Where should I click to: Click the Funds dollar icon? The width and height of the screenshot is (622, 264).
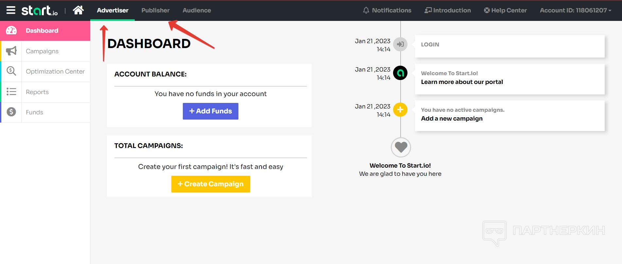(11, 112)
